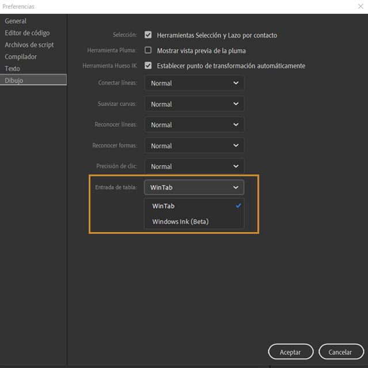This screenshot has height=368, width=368.
Task: Enable Mostrar vista previa de la pluma
Action: point(148,51)
